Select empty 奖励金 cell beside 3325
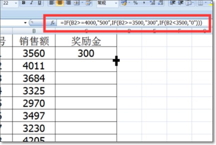Viewport: 216px width, 145px height. 86,91
